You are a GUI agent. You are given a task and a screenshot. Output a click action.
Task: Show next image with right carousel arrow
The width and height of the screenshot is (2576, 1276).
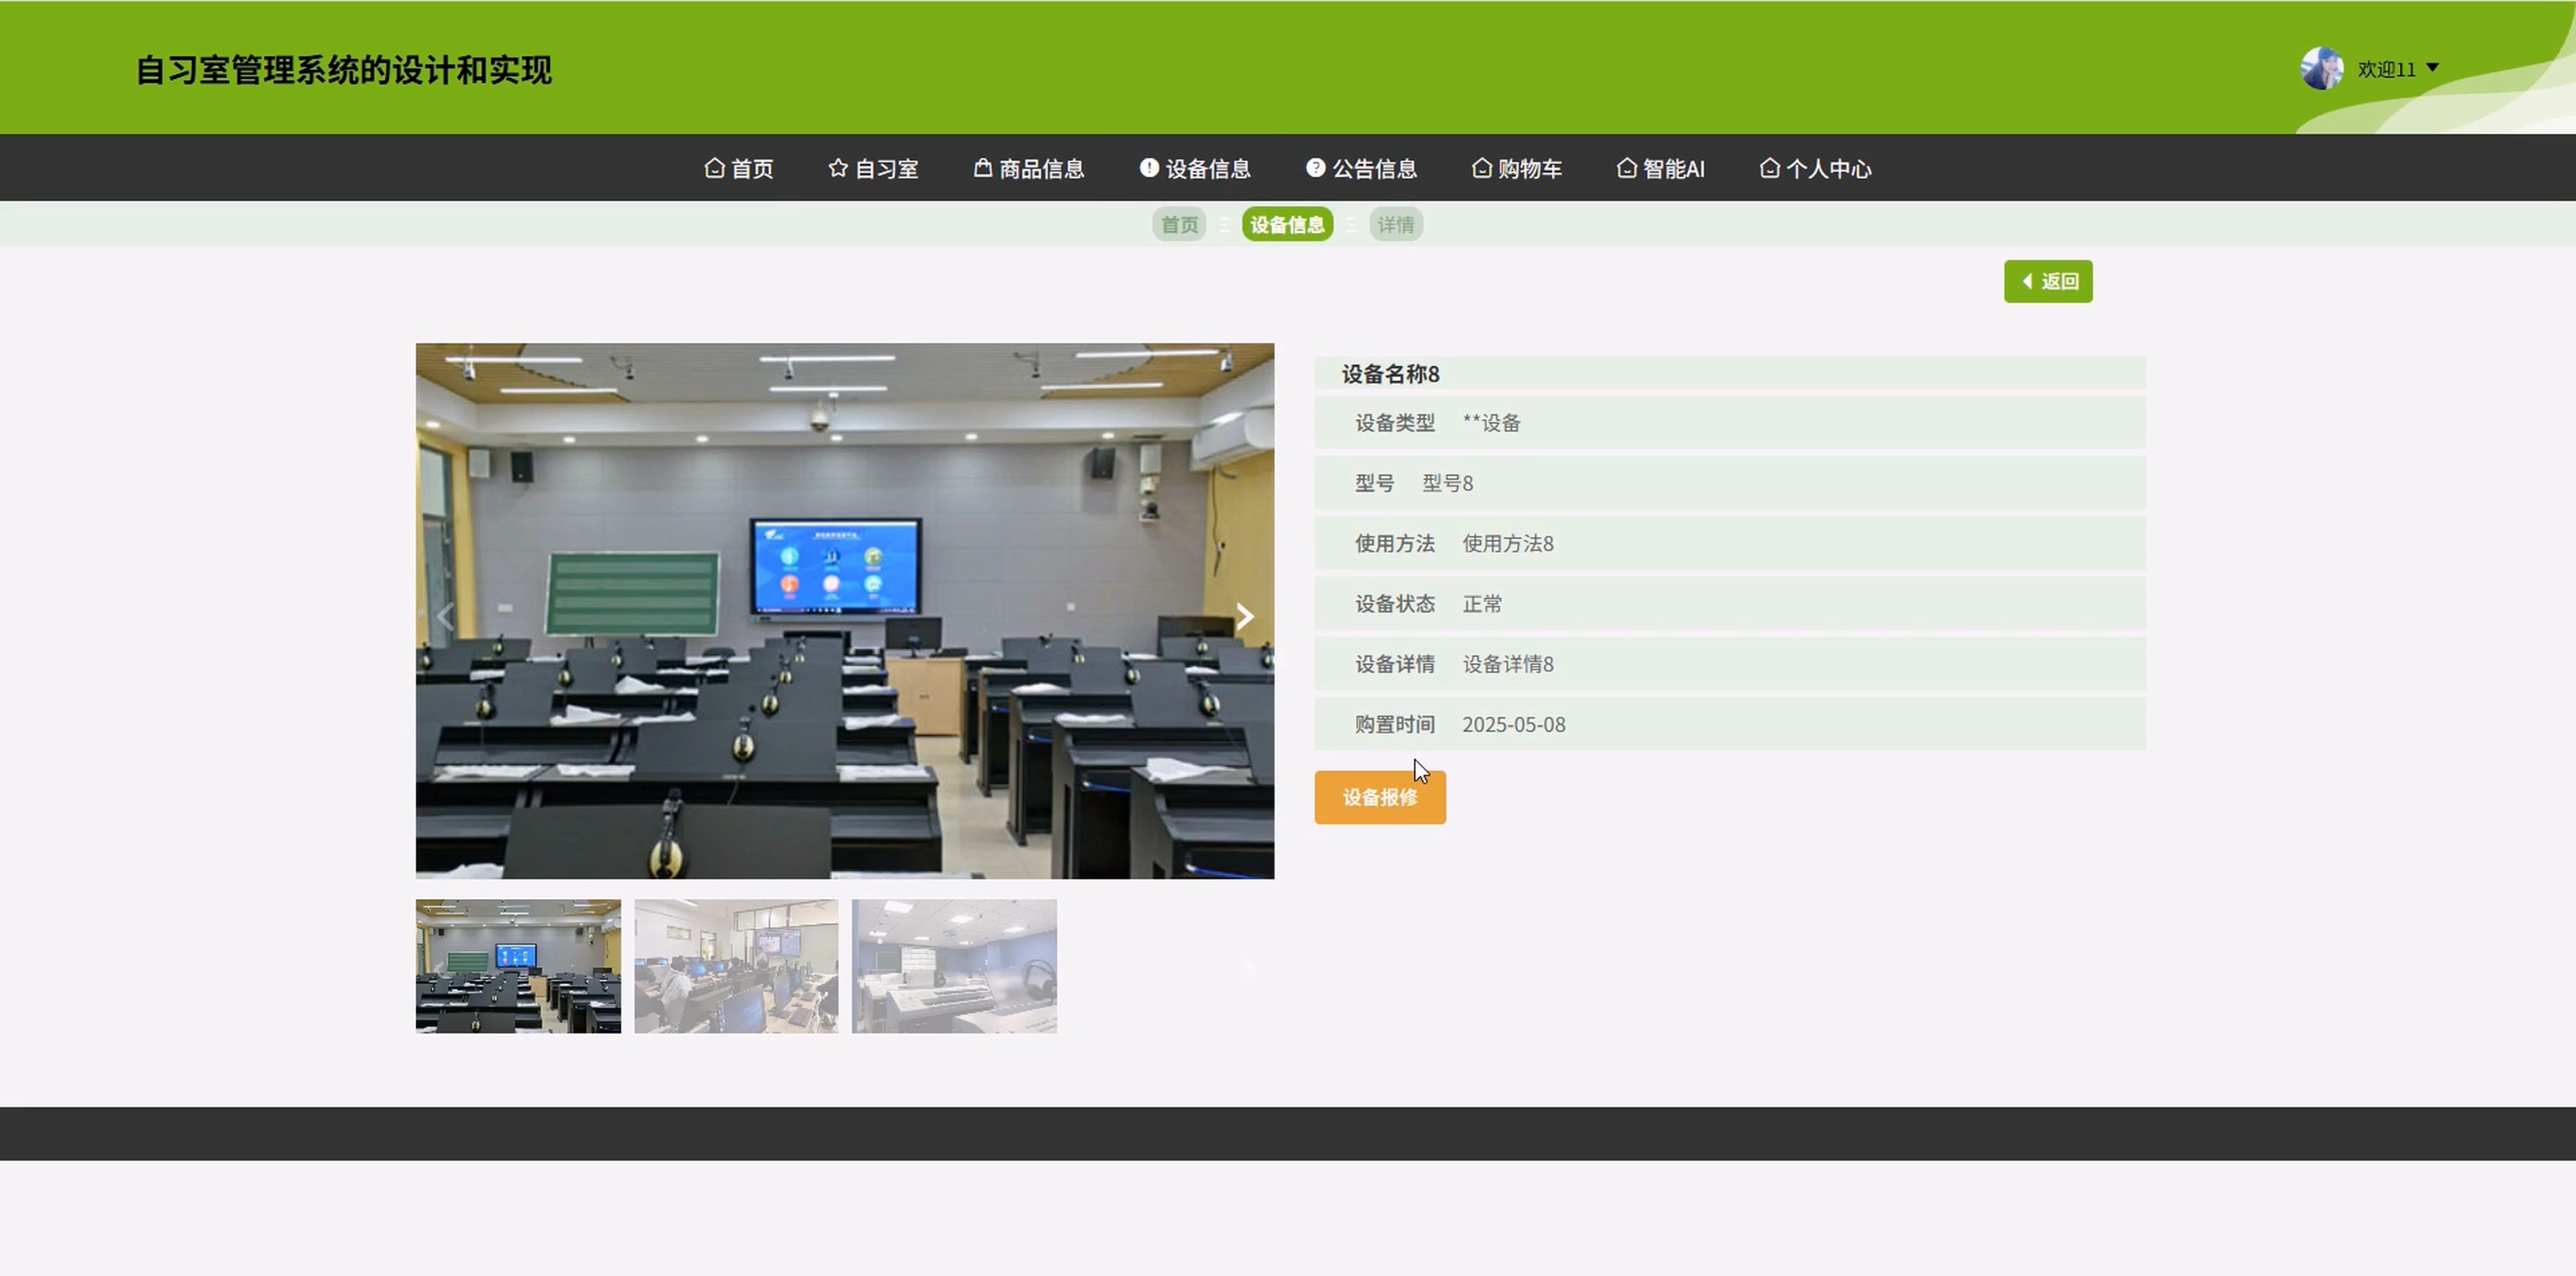(1244, 616)
